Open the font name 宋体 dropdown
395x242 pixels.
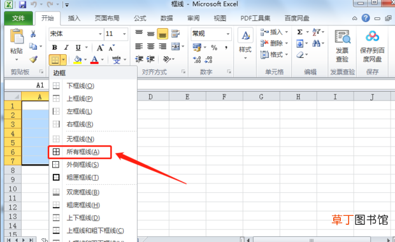click(x=100, y=34)
